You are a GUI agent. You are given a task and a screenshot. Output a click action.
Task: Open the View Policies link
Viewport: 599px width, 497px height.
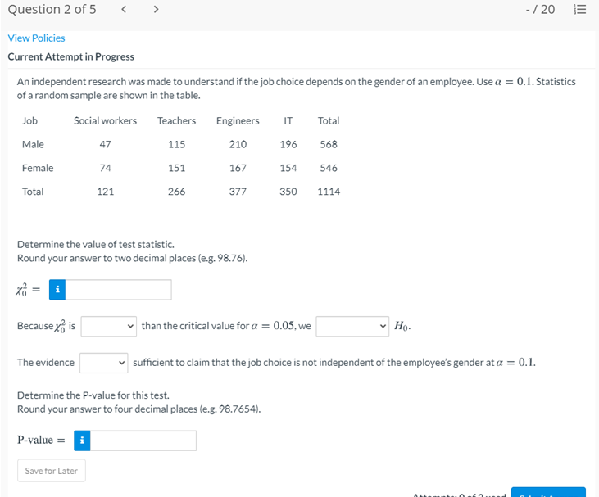[x=36, y=38]
